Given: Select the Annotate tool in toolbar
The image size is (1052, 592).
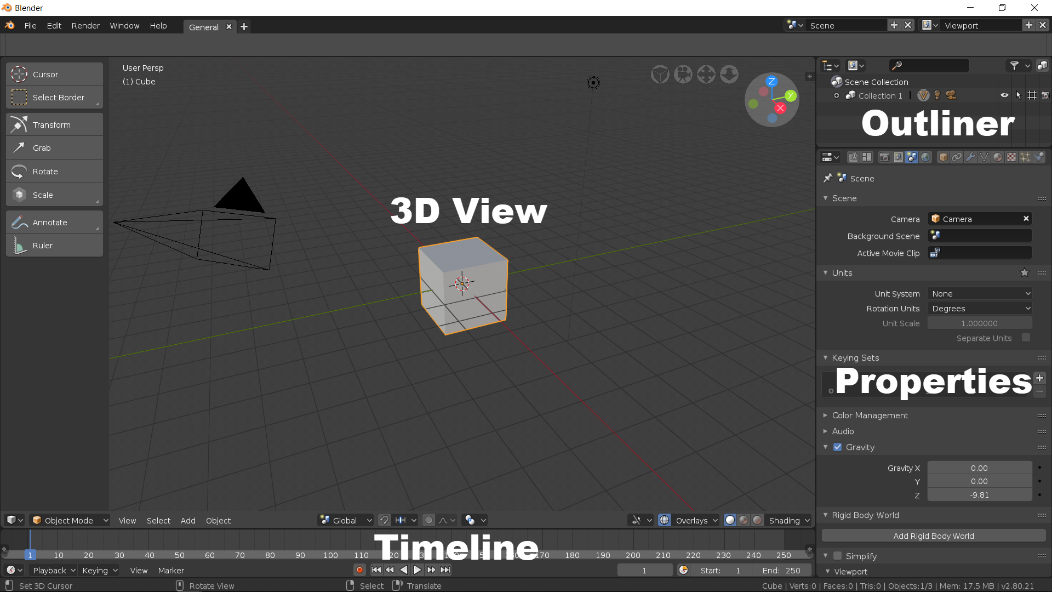Looking at the screenshot, I should [54, 221].
